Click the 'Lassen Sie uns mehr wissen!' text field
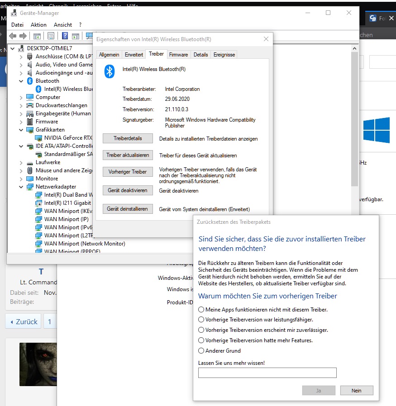 click(x=267, y=373)
